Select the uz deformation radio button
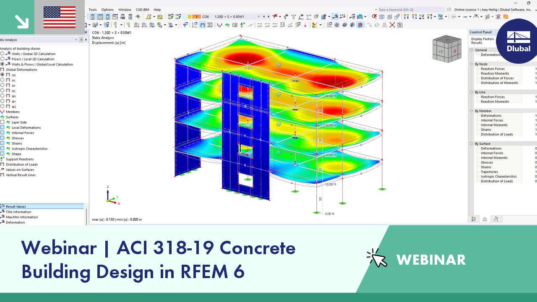 point(3,90)
